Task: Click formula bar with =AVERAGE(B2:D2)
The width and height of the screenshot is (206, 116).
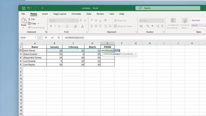Action: pyautogui.click(x=134, y=38)
